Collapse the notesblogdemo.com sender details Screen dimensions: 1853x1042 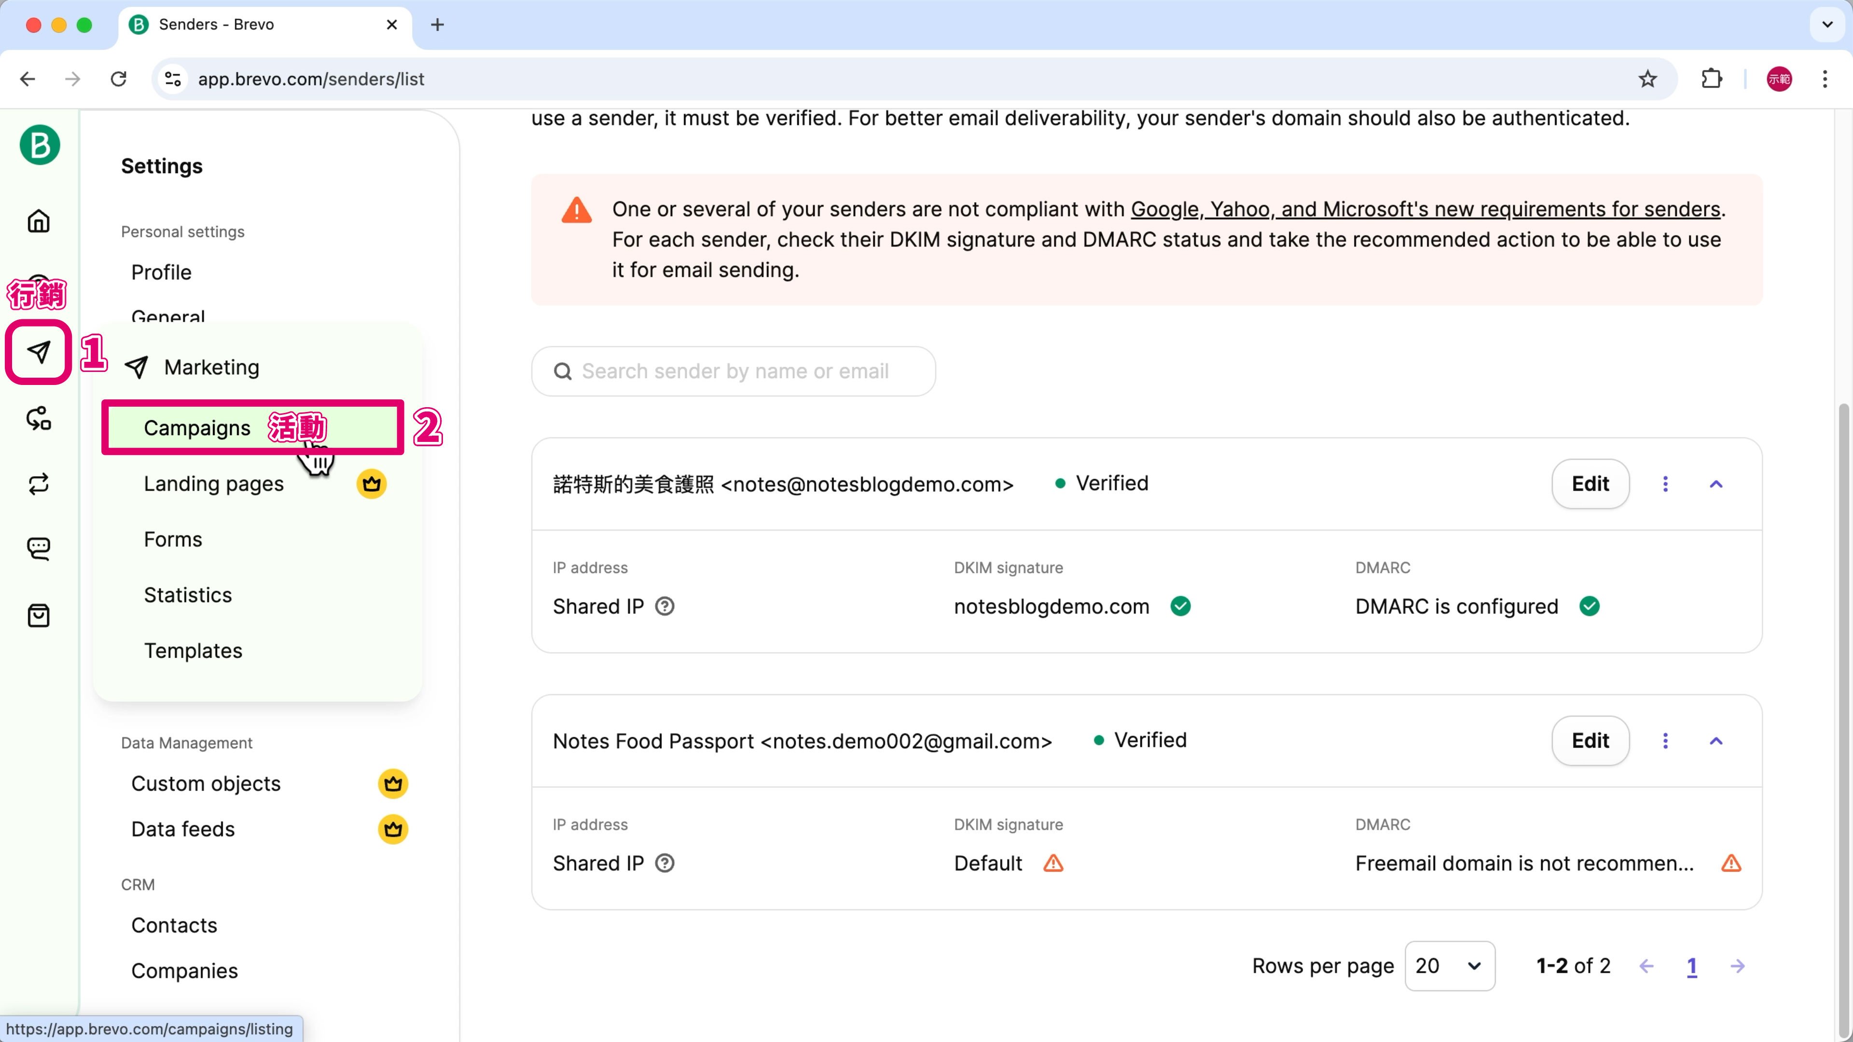(1715, 484)
